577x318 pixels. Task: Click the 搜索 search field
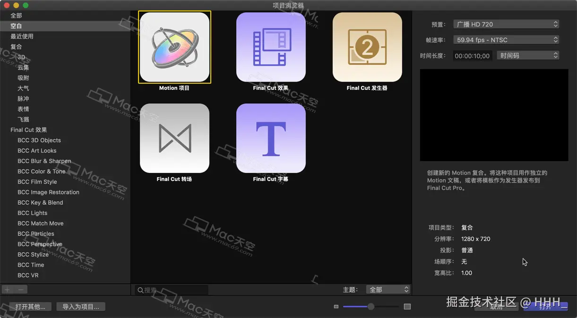pyautogui.click(x=171, y=290)
